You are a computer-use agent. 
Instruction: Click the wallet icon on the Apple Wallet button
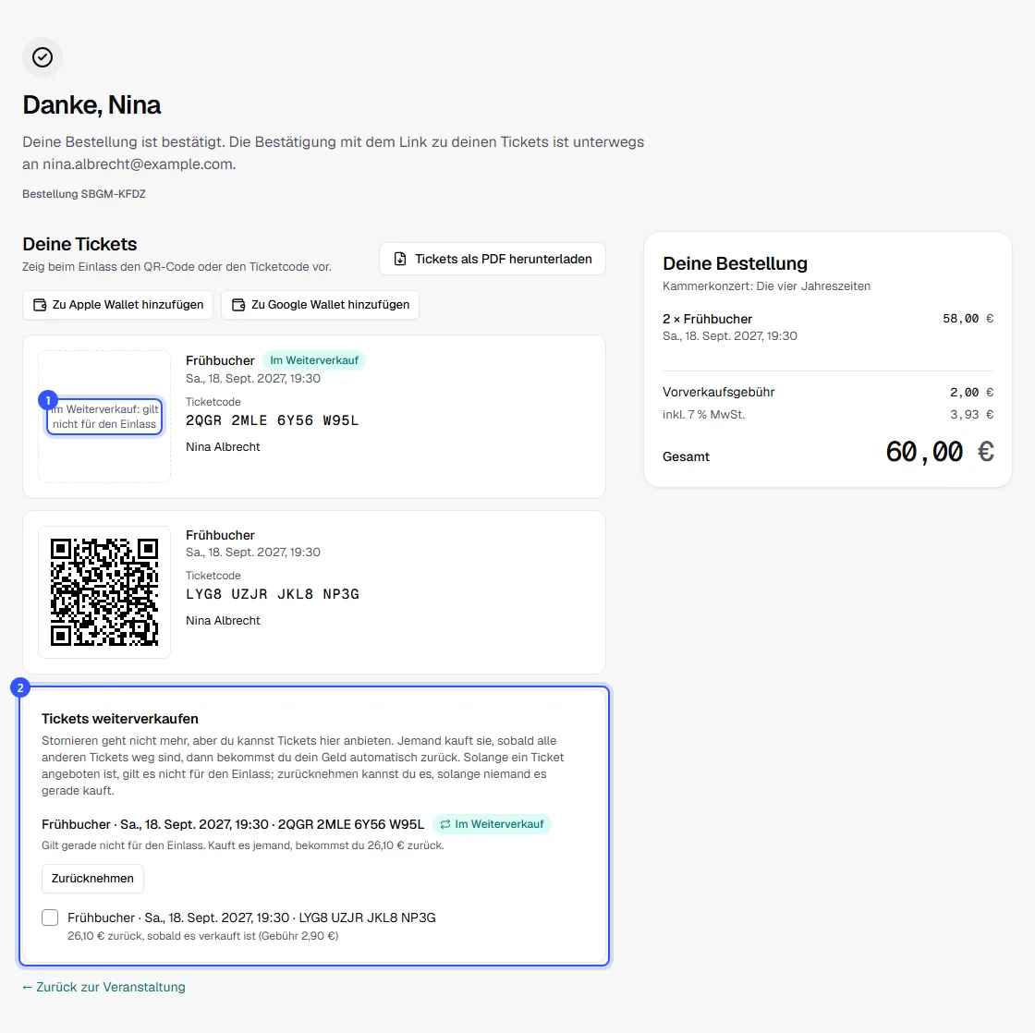40,304
